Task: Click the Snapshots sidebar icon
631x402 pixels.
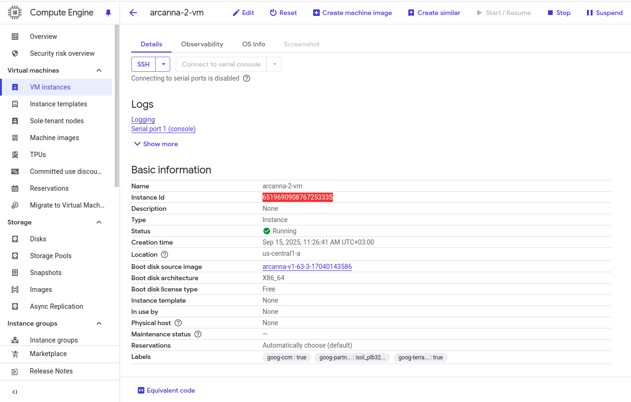Action: click(x=15, y=273)
